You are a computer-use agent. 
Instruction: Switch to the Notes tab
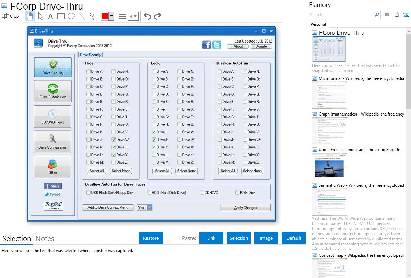tap(45, 239)
